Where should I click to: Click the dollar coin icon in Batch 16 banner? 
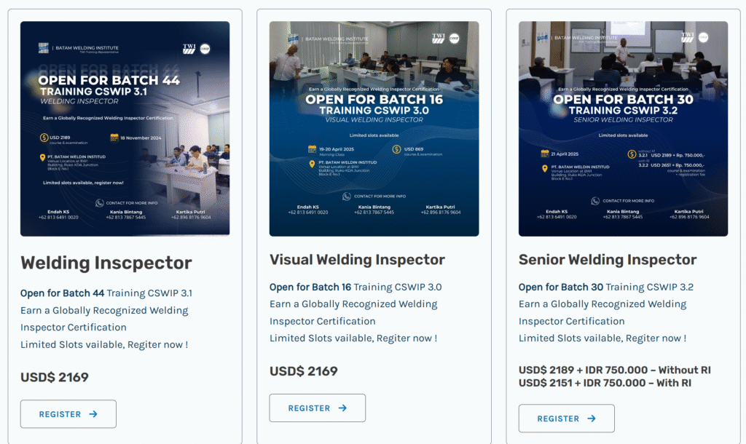pos(396,149)
